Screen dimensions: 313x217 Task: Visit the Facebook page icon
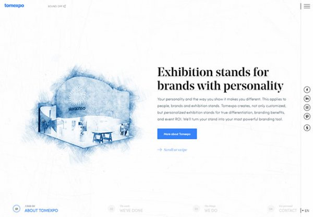tap(307, 90)
